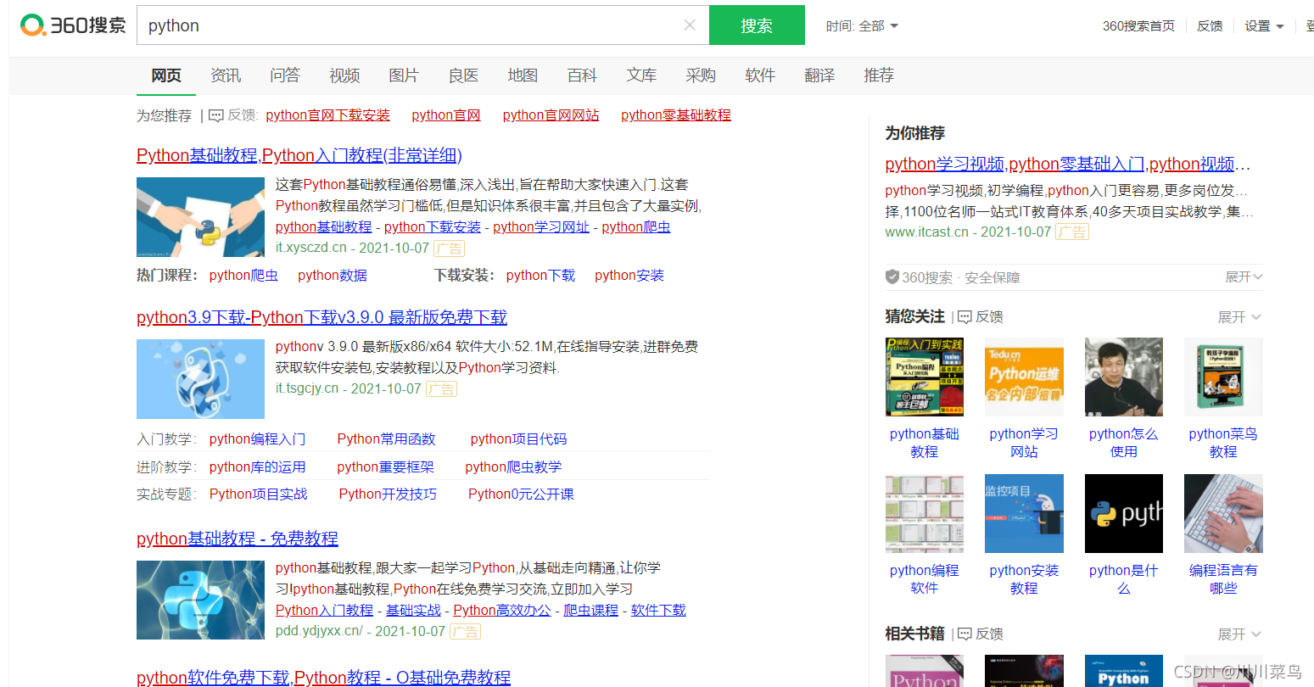
Task: Switch to the 视频 tab
Action: pos(344,75)
